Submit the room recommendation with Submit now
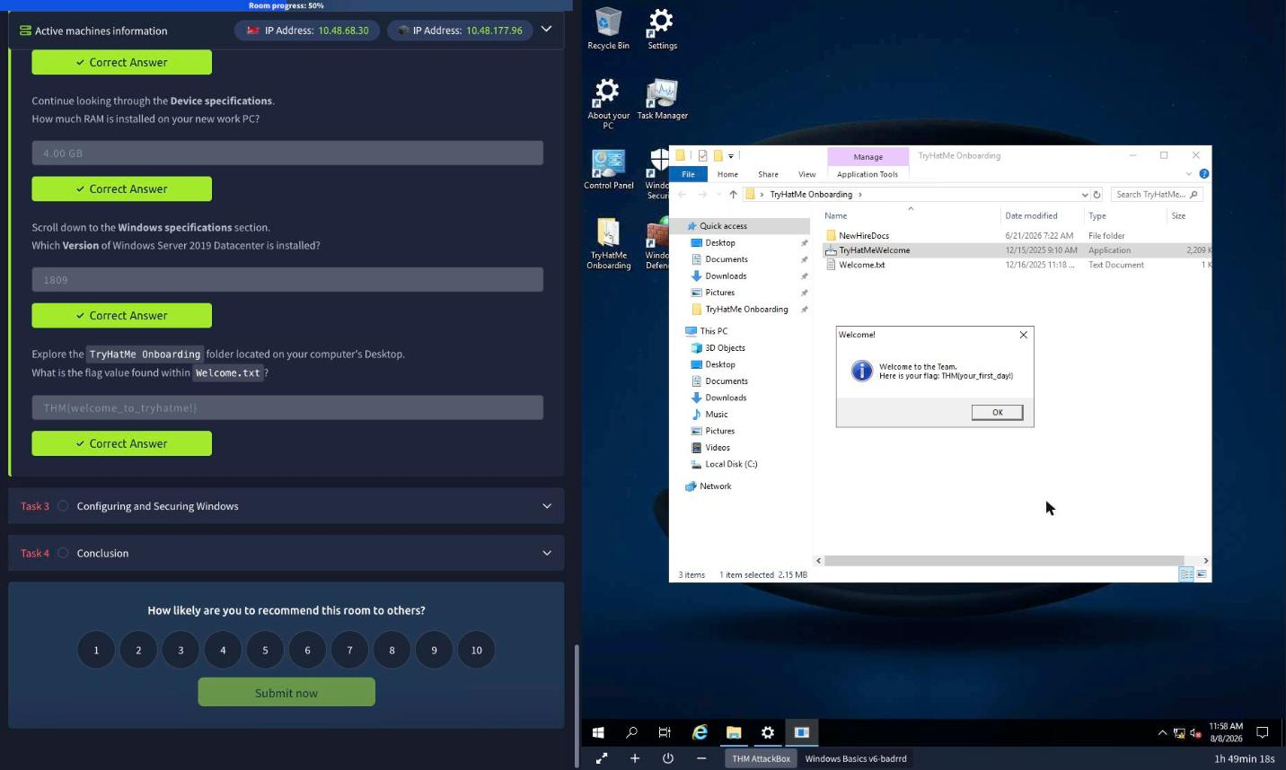The height and width of the screenshot is (770, 1286). (286, 693)
